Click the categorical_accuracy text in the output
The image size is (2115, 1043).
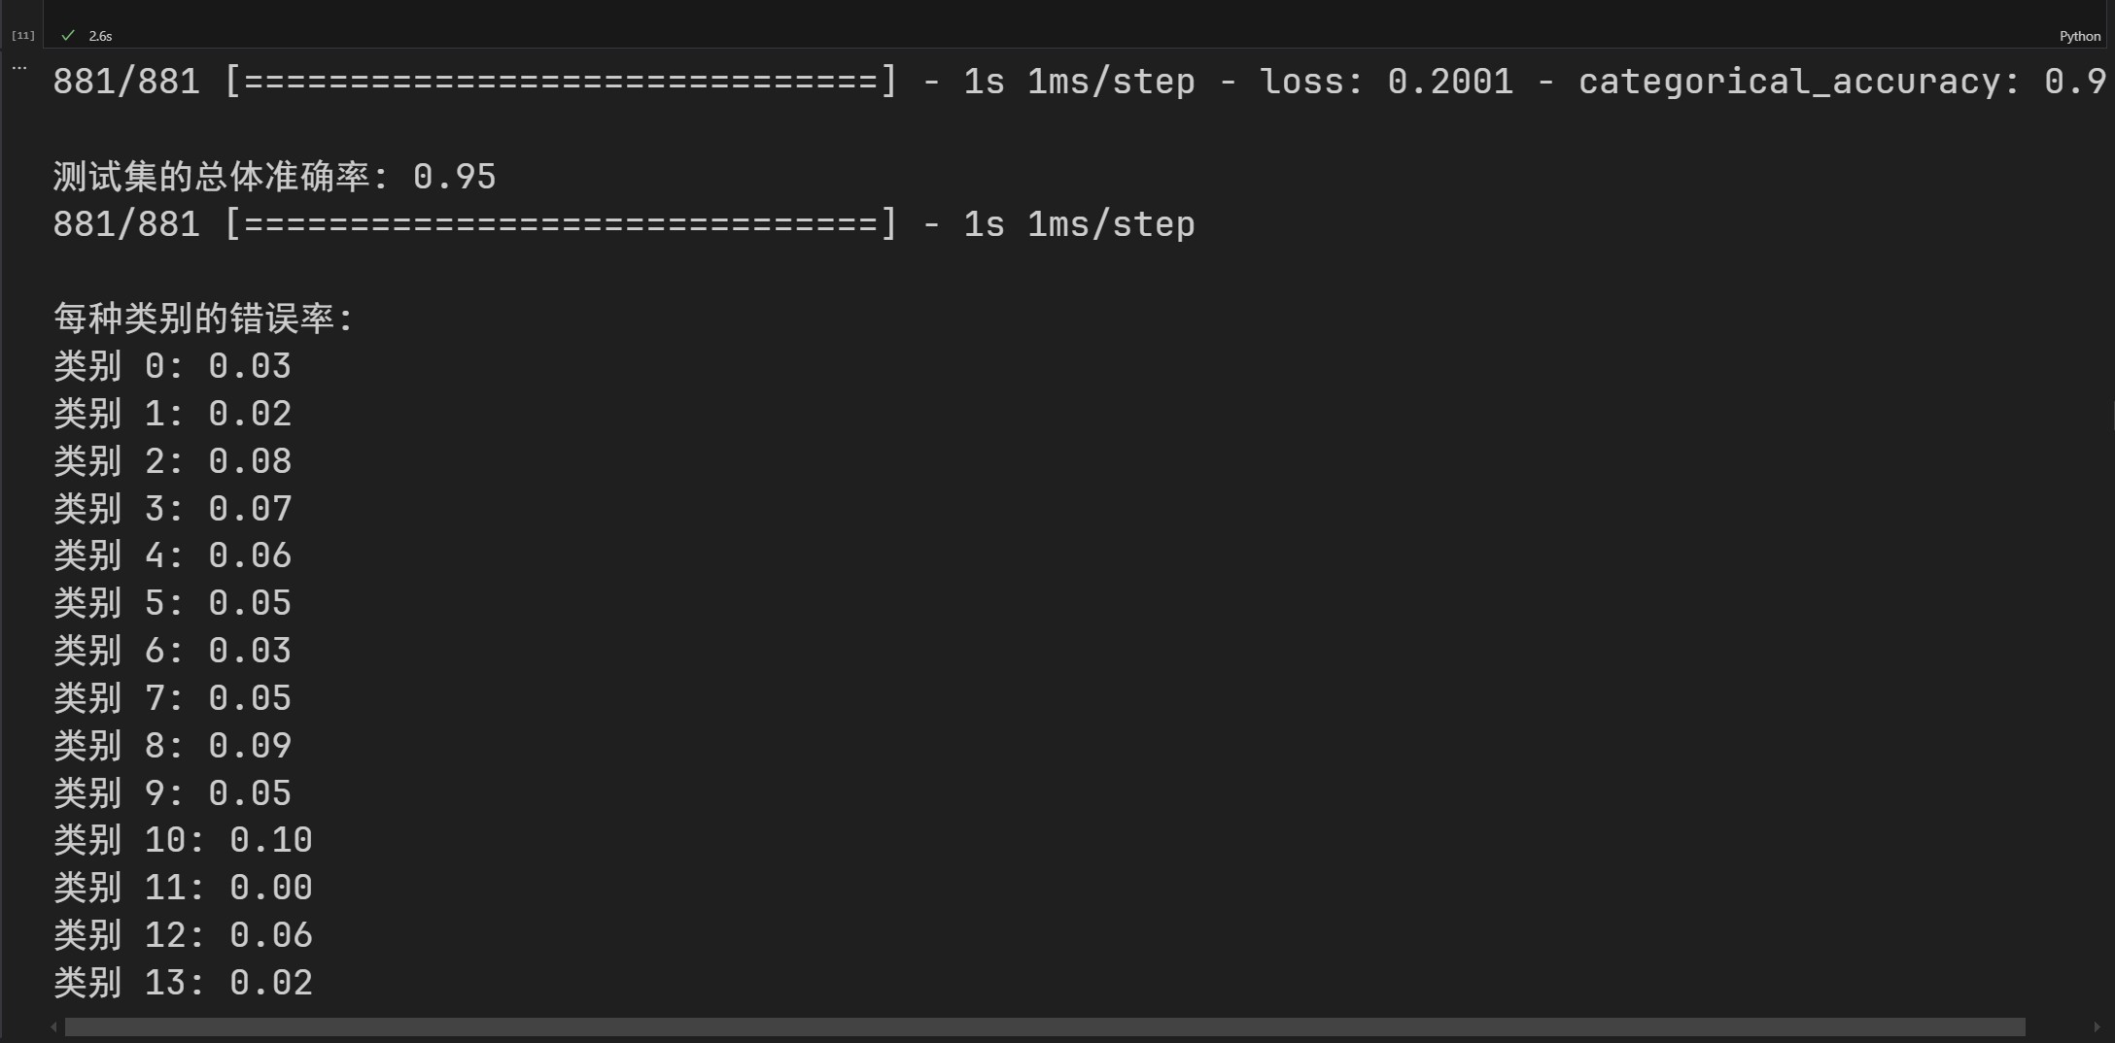pos(1788,82)
